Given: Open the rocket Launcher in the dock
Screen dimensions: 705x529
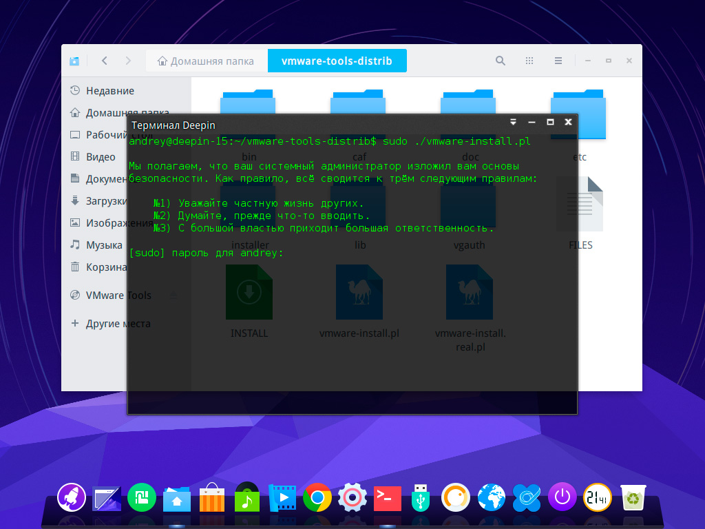Looking at the screenshot, I should coord(72,497).
